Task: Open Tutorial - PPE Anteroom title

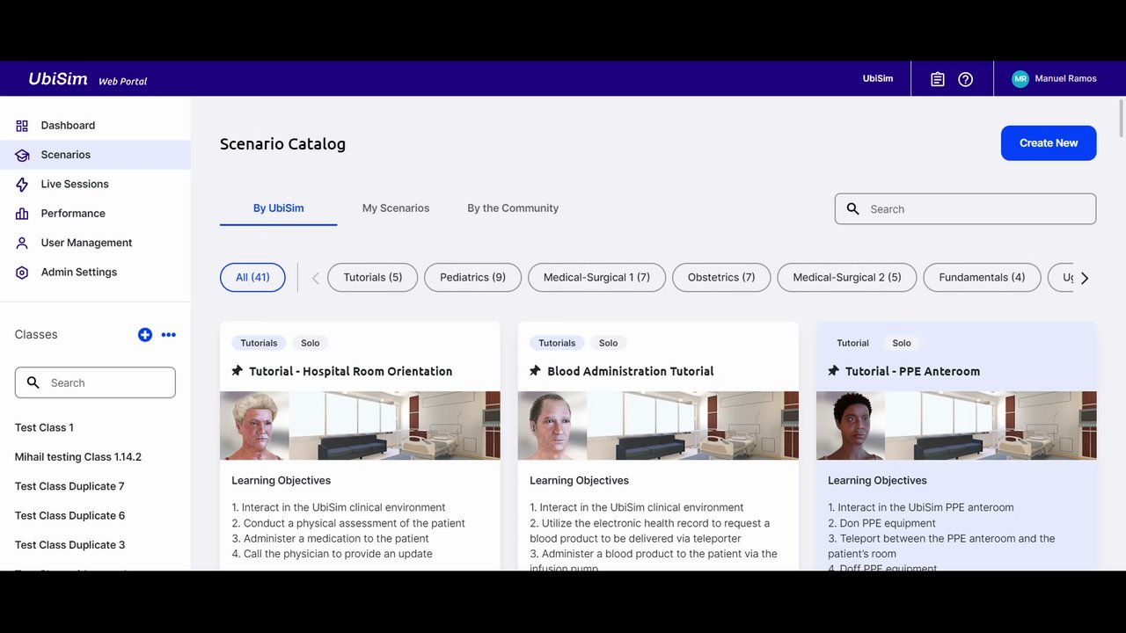Action: click(x=912, y=371)
